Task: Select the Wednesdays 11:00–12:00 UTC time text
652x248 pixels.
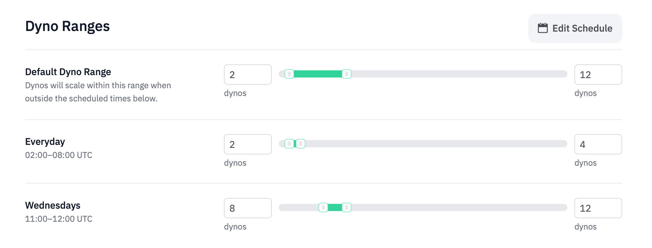Action: (58, 219)
